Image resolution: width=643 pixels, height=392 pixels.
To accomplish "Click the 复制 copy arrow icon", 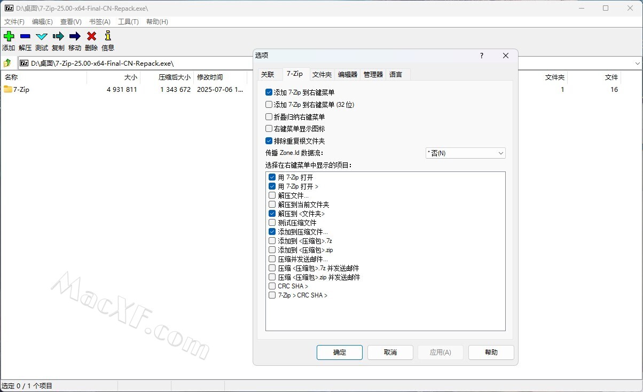I will tap(58, 36).
